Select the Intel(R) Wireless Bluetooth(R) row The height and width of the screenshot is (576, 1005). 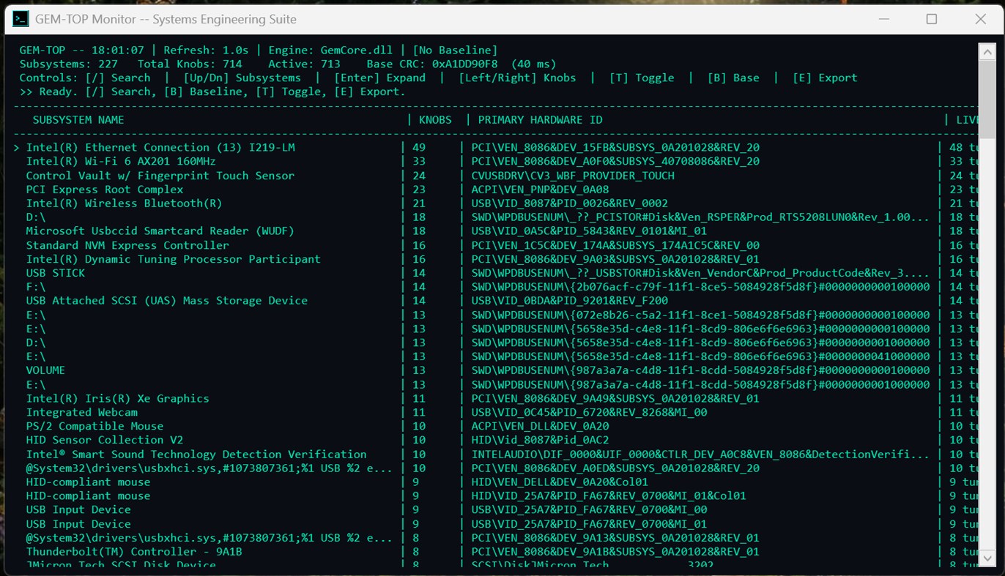495,203
